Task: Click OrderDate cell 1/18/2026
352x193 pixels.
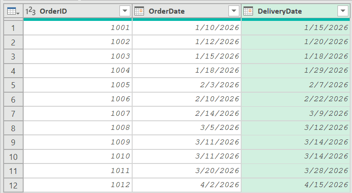Action: click(187, 71)
